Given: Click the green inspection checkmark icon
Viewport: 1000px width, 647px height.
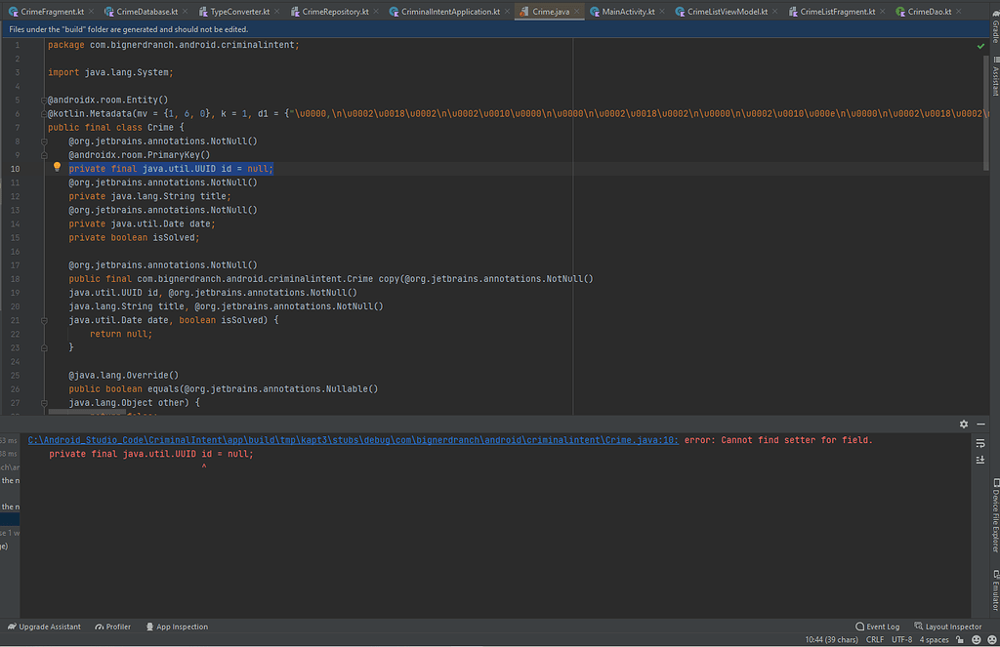Looking at the screenshot, I should (x=980, y=46).
